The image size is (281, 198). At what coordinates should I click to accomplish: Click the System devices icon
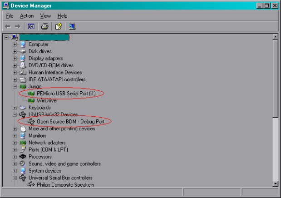(x=23, y=171)
